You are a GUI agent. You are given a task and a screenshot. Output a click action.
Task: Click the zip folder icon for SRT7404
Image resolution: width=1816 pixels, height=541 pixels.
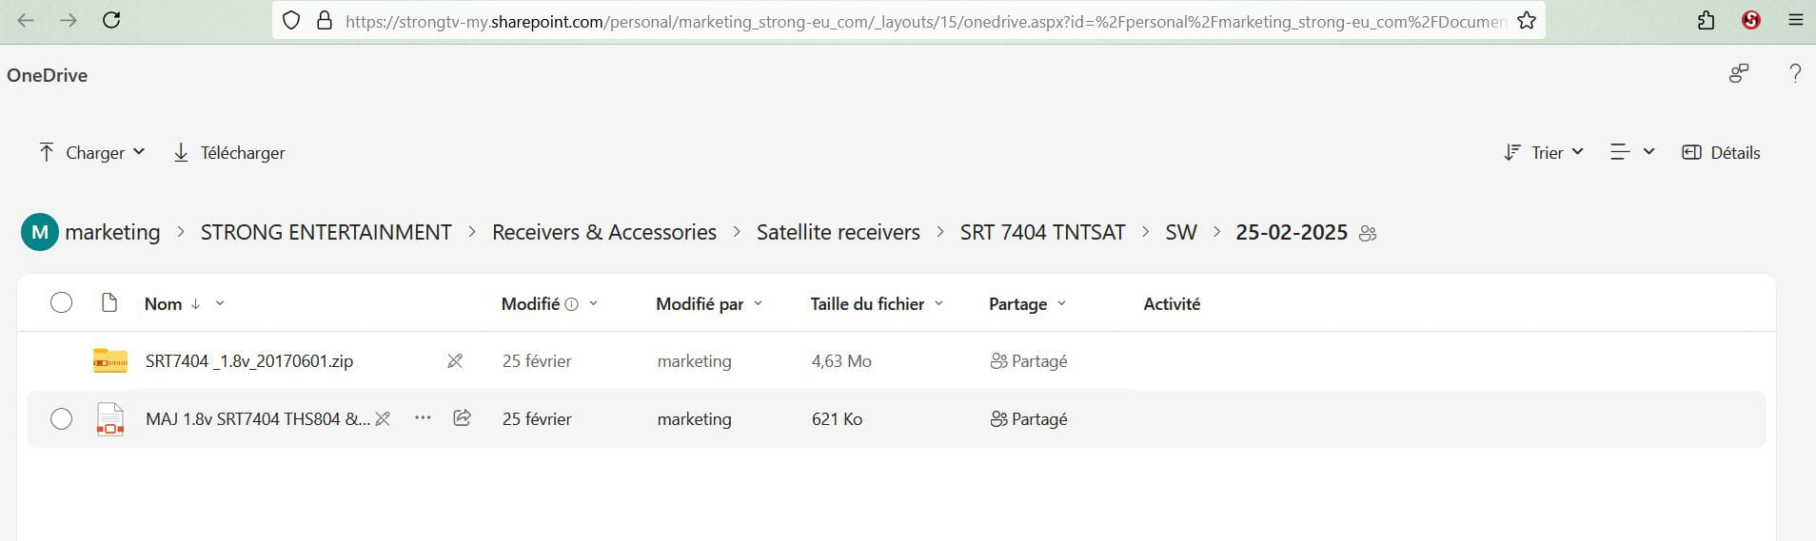coord(110,360)
